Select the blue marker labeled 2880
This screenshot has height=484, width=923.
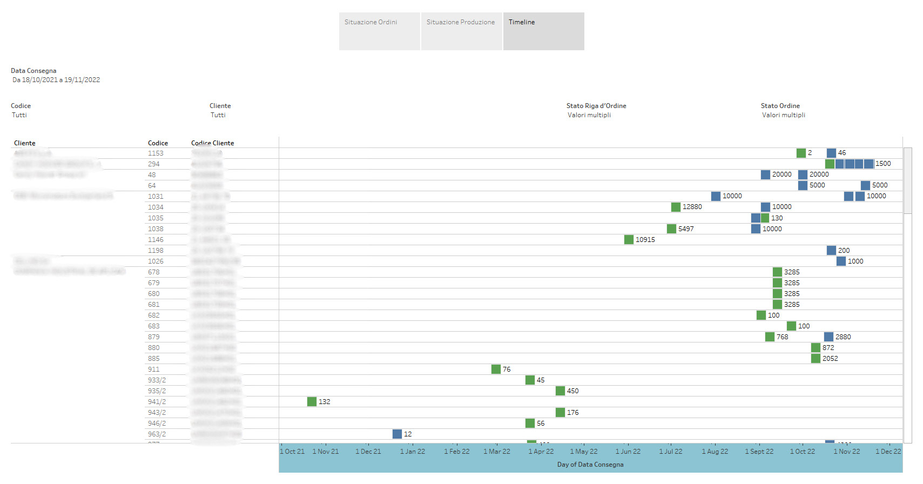pos(828,337)
